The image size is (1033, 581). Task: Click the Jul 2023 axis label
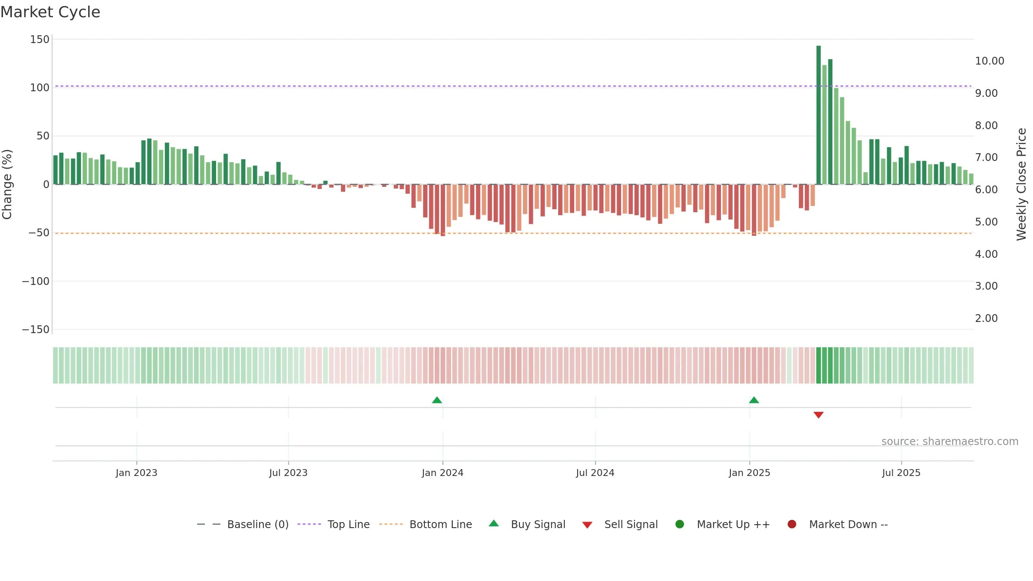pos(288,473)
